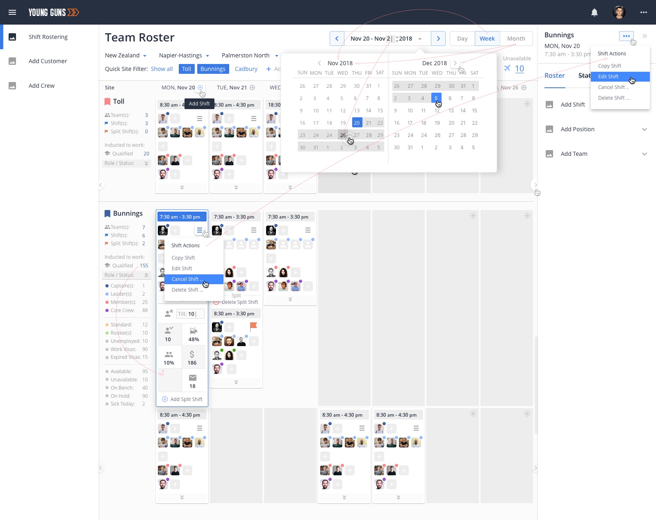Image resolution: width=656 pixels, height=520 pixels.
Task: Switch to Day view
Action: [x=462, y=39]
